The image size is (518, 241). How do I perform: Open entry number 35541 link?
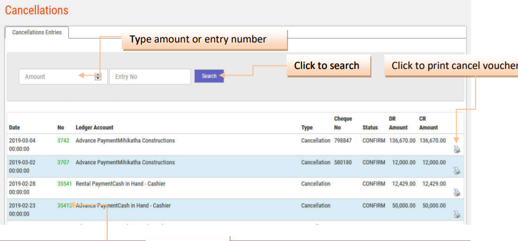pyautogui.click(x=64, y=184)
